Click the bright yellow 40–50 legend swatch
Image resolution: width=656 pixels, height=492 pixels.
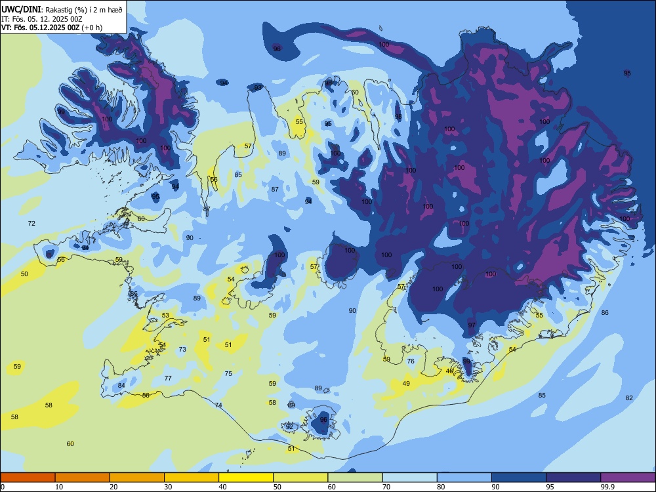click(246, 478)
